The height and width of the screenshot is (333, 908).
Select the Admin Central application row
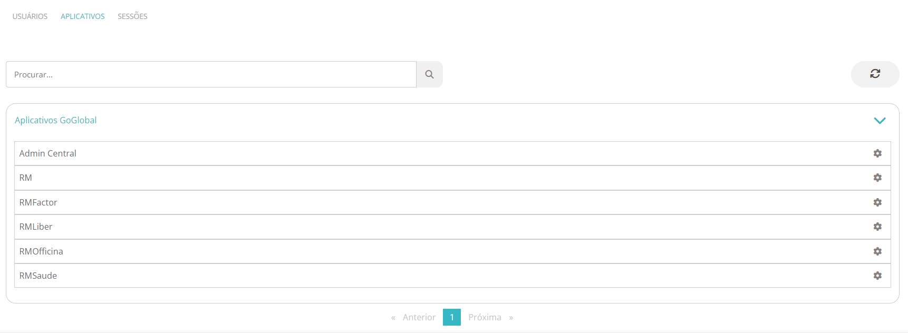48,153
